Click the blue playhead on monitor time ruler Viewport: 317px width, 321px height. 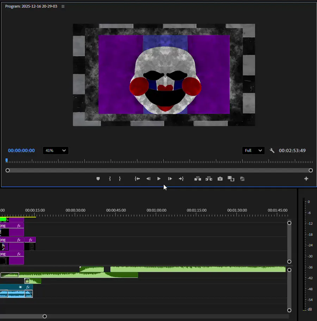[7, 160]
